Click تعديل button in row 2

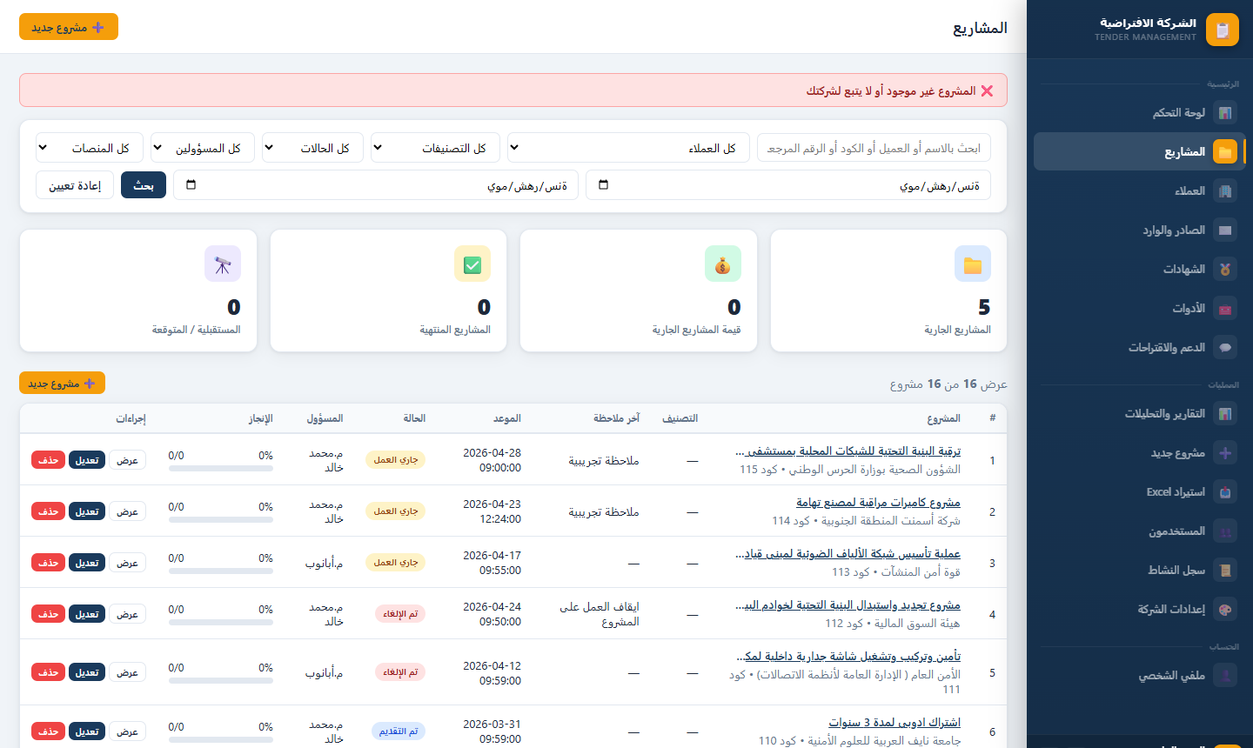87,511
